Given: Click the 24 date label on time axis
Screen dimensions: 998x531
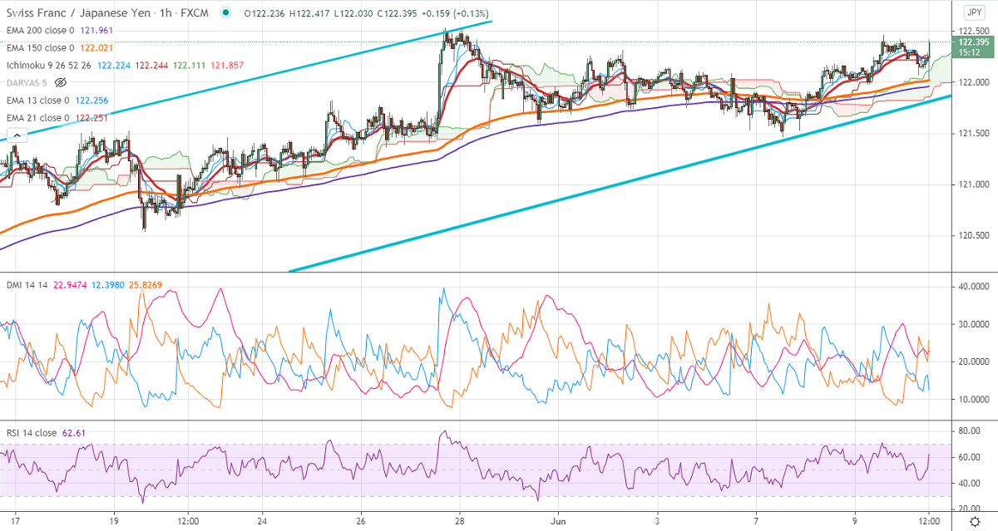Looking at the screenshot, I should point(262,522).
